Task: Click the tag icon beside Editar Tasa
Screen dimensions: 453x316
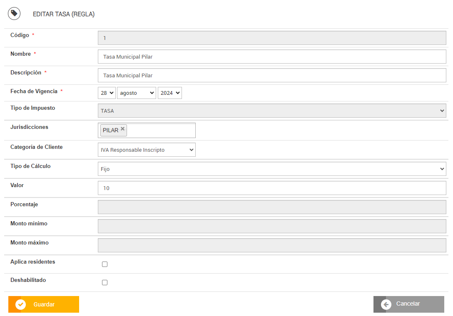Action: click(x=14, y=14)
